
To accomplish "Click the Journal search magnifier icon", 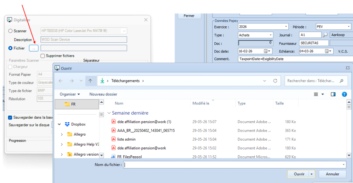I will (325, 35).
